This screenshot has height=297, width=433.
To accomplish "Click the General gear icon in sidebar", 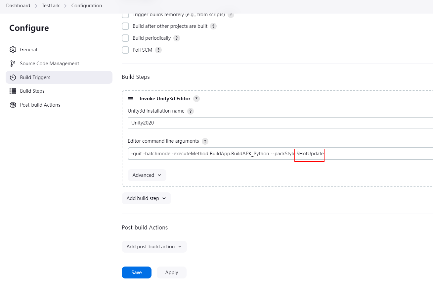I will [x=13, y=50].
